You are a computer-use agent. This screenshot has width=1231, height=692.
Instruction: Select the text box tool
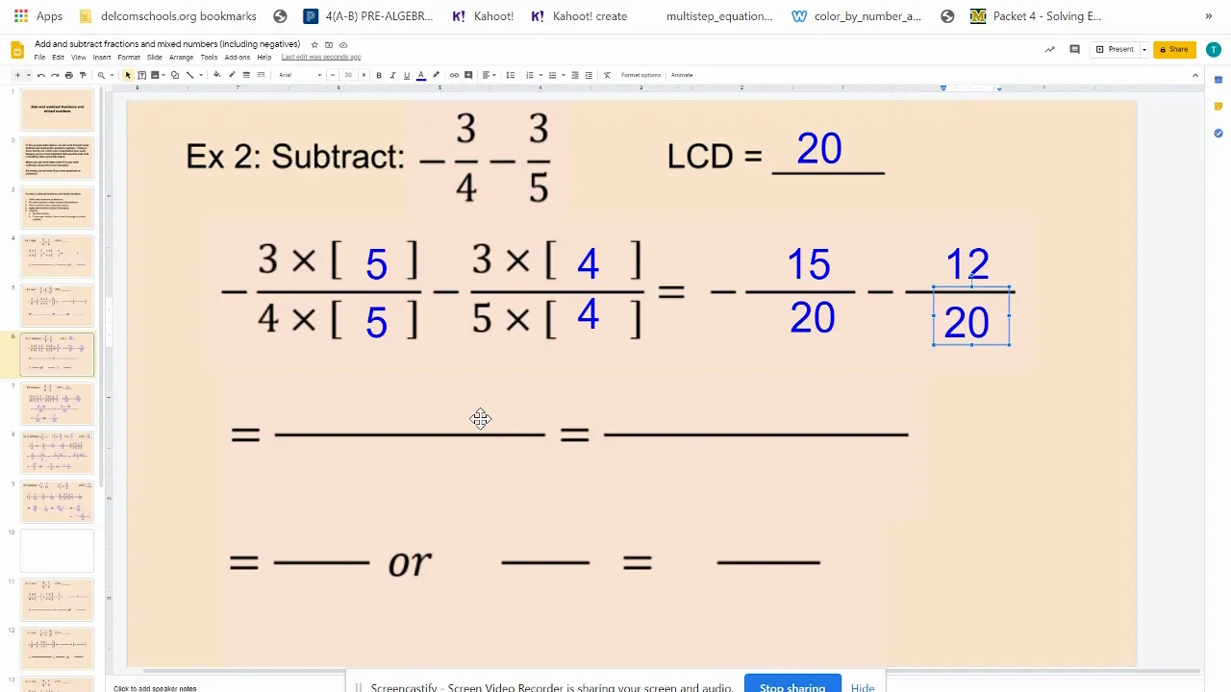pos(141,75)
